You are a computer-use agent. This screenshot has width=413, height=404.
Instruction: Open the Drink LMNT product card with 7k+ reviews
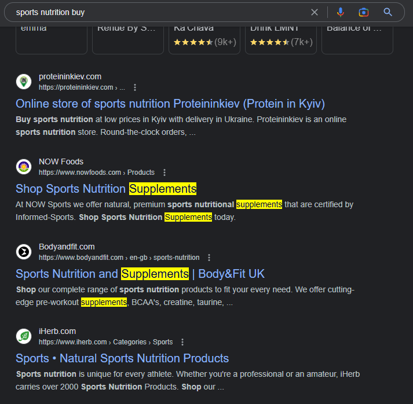point(281,40)
